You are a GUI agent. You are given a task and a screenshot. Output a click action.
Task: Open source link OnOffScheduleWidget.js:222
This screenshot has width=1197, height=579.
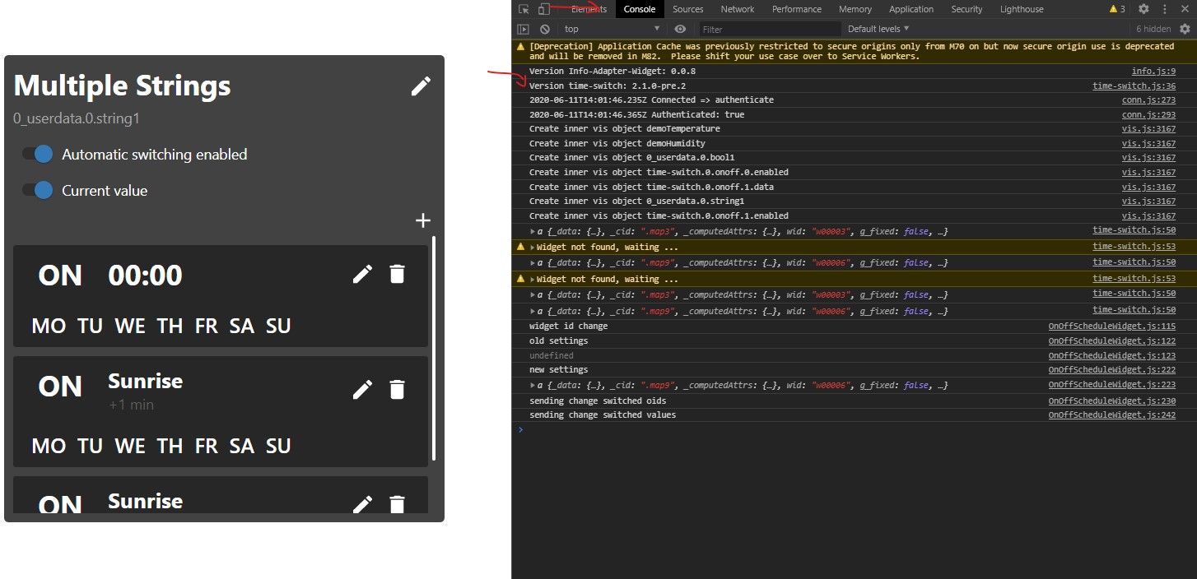pyautogui.click(x=1112, y=369)
